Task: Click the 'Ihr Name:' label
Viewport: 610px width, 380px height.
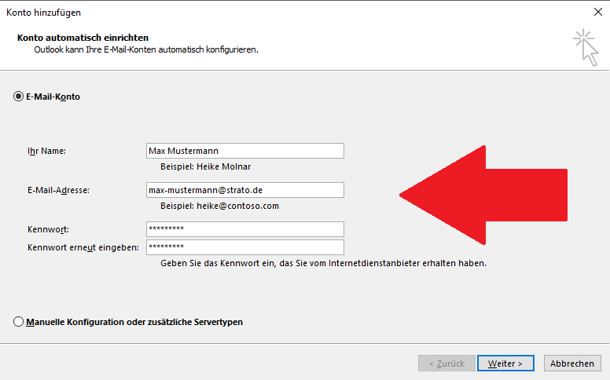Action: 46,151
